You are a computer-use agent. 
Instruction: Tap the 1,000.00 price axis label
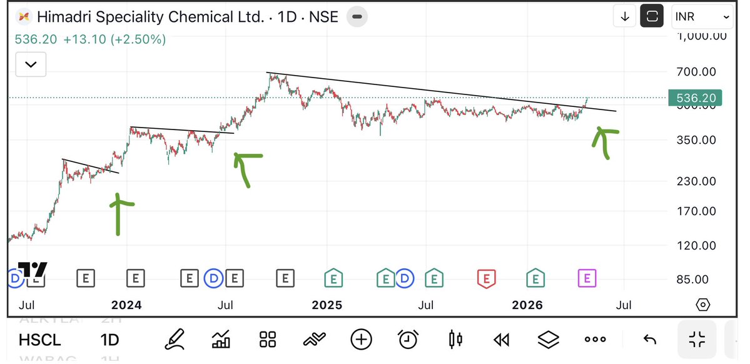click(x=701, y=36)
